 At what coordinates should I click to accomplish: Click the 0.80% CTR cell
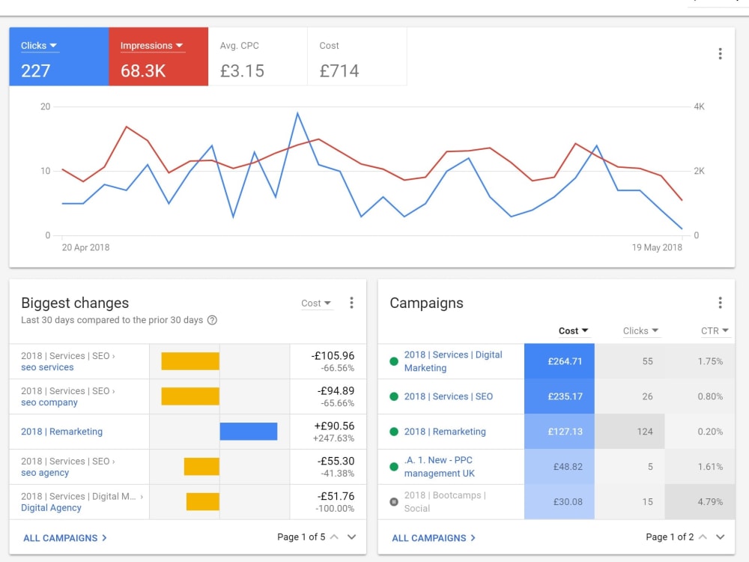(x=700, y=396)
